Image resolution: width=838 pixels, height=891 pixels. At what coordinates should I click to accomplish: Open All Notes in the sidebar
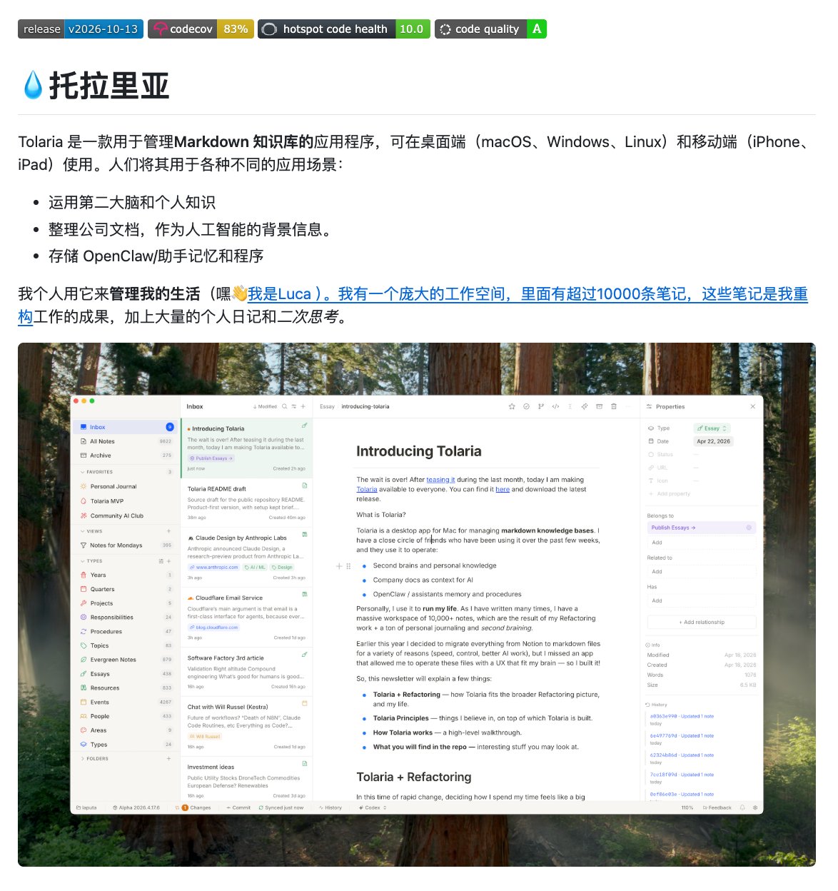tap(126, 441)
